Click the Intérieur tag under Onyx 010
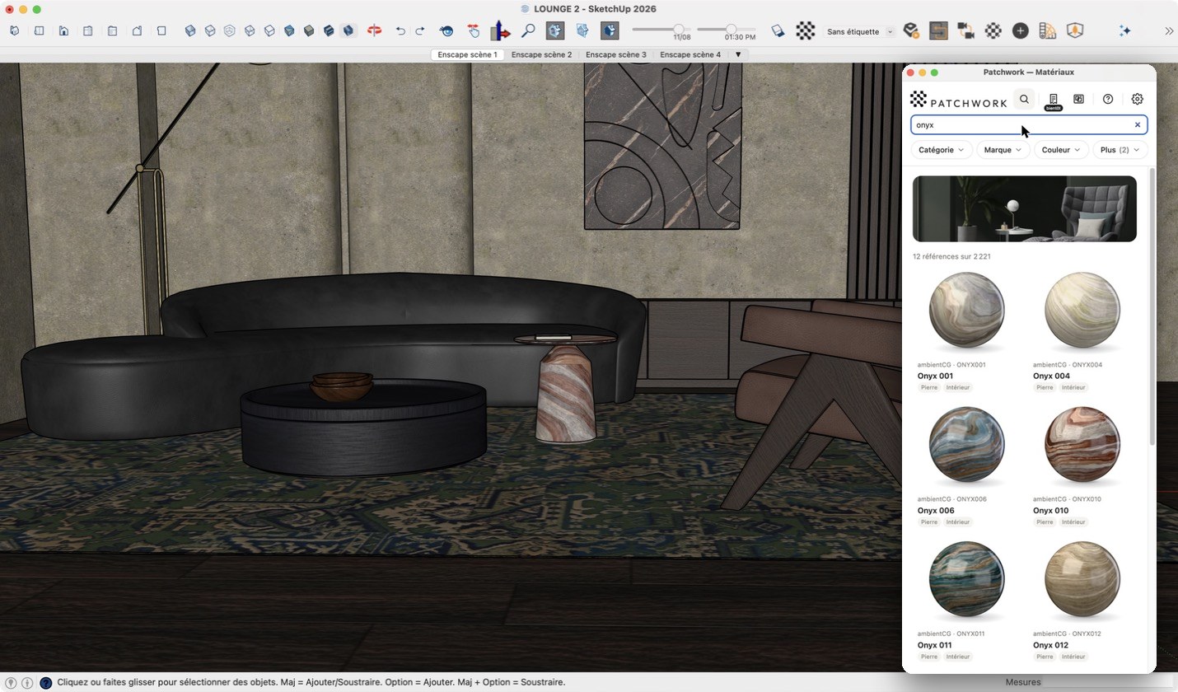This screenshot has height=692, width=1178. [x=1073, y=522]
